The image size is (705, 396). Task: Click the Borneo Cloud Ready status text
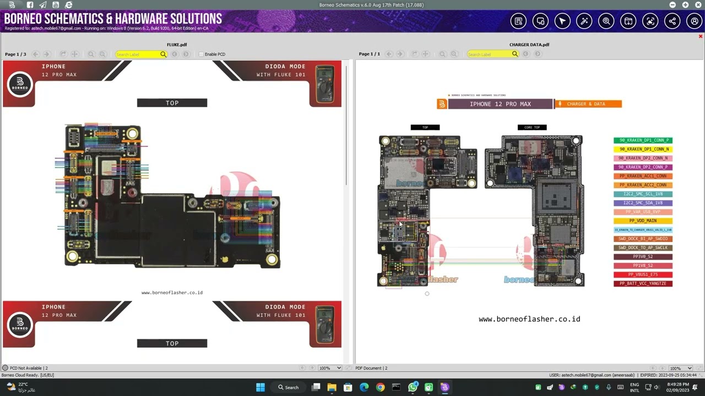point(28,375)
